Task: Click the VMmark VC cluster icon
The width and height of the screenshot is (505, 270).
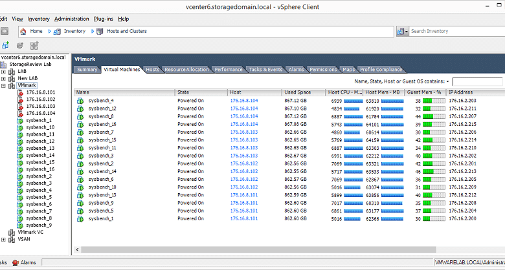Action: point(12,233)
